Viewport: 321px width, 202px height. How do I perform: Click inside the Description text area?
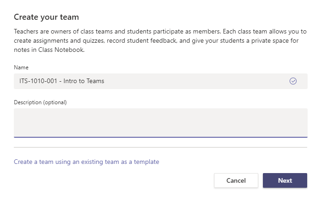(x=160, y=122)
